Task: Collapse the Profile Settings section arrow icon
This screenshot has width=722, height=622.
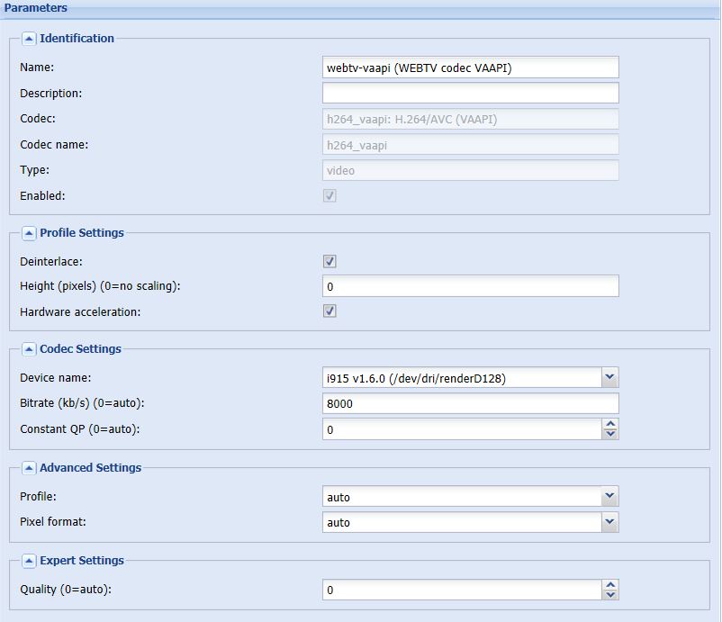Action: (x=29, y=233)
